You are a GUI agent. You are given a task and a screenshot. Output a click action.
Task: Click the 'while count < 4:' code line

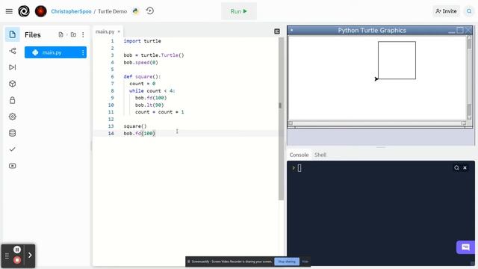coord(152,91)
